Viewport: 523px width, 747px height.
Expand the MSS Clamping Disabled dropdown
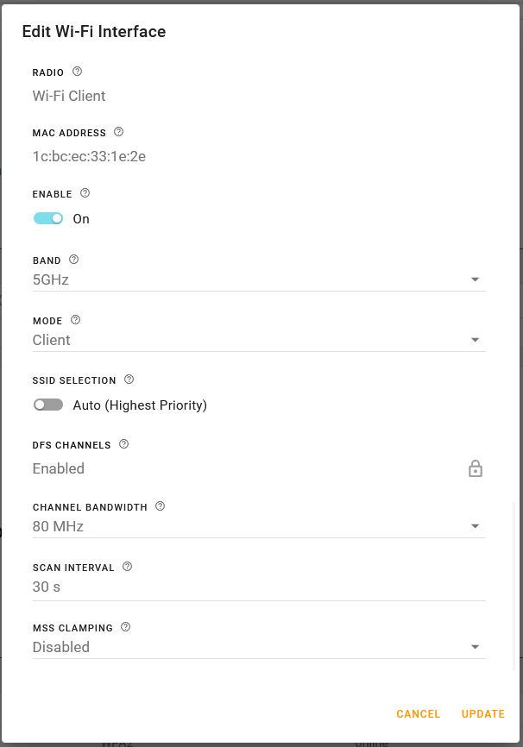pyautogui.click(x=258, y=647)
